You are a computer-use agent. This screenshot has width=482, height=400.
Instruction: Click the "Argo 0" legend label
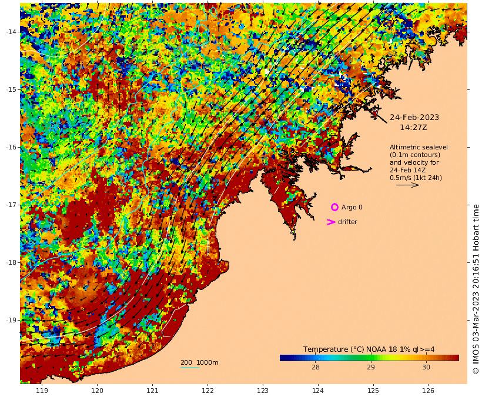click(352, 208)
